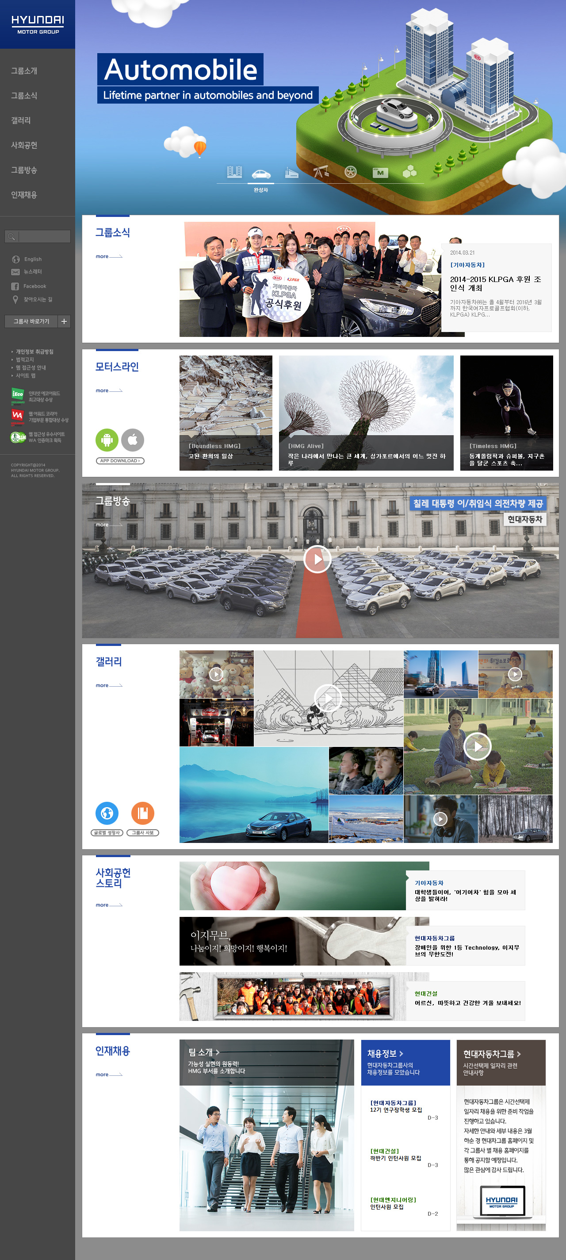Open the 채용정보 panel chevron heading
The width and height of the screenshot is (566, 1260).
click(x=385, y=1054)
